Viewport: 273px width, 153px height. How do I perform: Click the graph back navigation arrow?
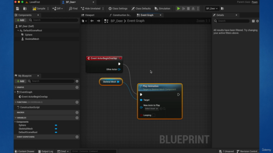pos(92,21)
